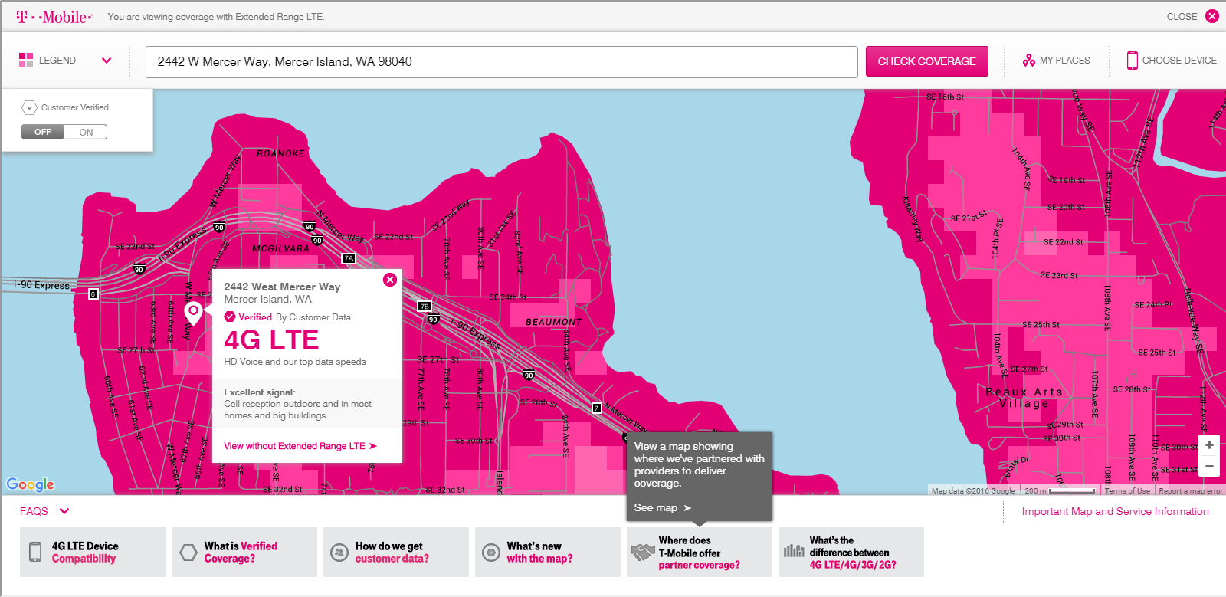Close the coverage view with the X icon
This screenshot has height=597, width=1226.
pos(1212,16)
